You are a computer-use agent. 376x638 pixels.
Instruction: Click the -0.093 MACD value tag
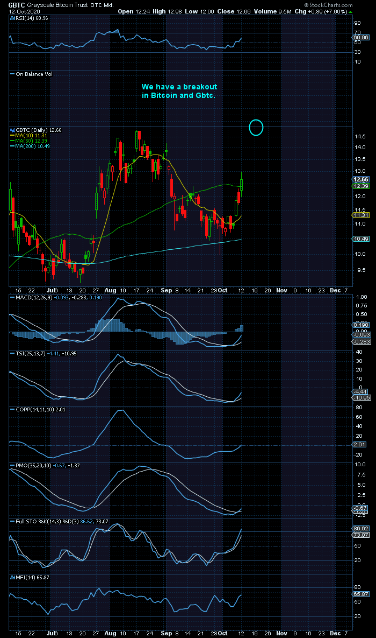coord(361,334)
